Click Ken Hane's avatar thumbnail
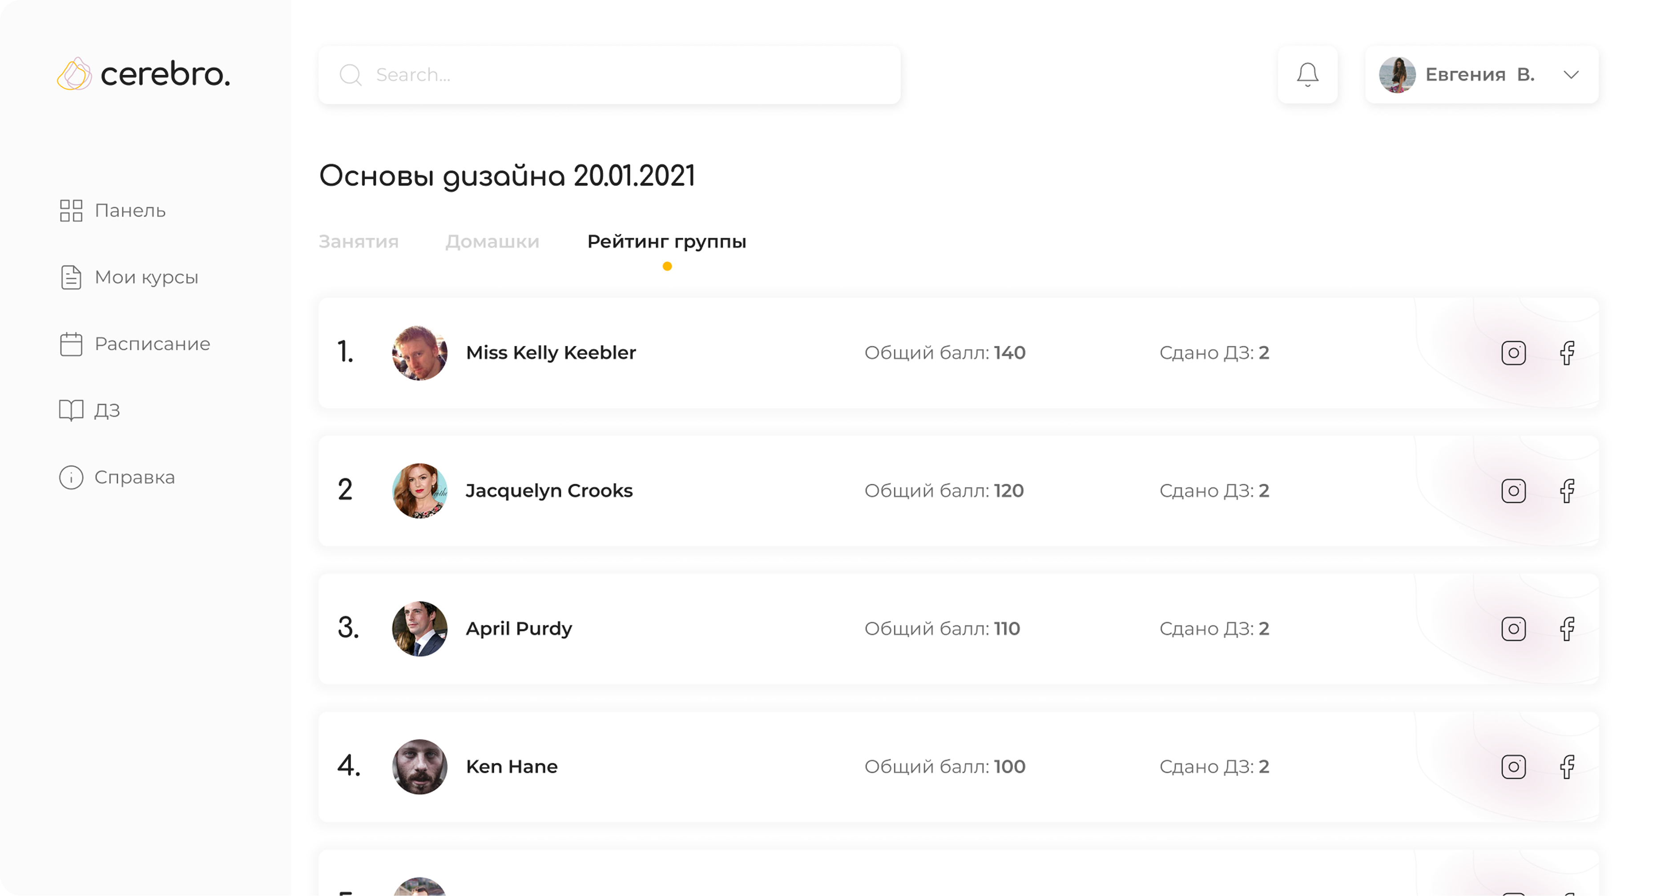This screenshot has height=896, width=1657. coord(419,767)
